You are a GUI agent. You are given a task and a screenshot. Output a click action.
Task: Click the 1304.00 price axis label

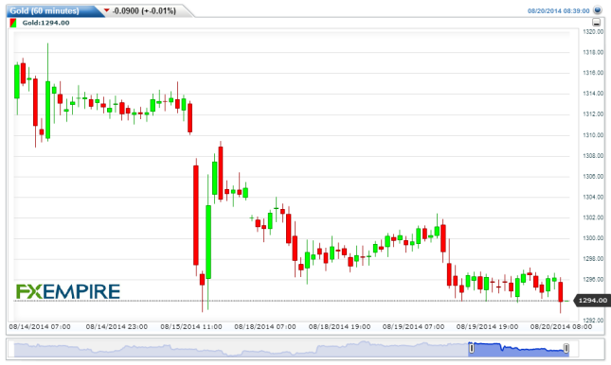(593, 197)
